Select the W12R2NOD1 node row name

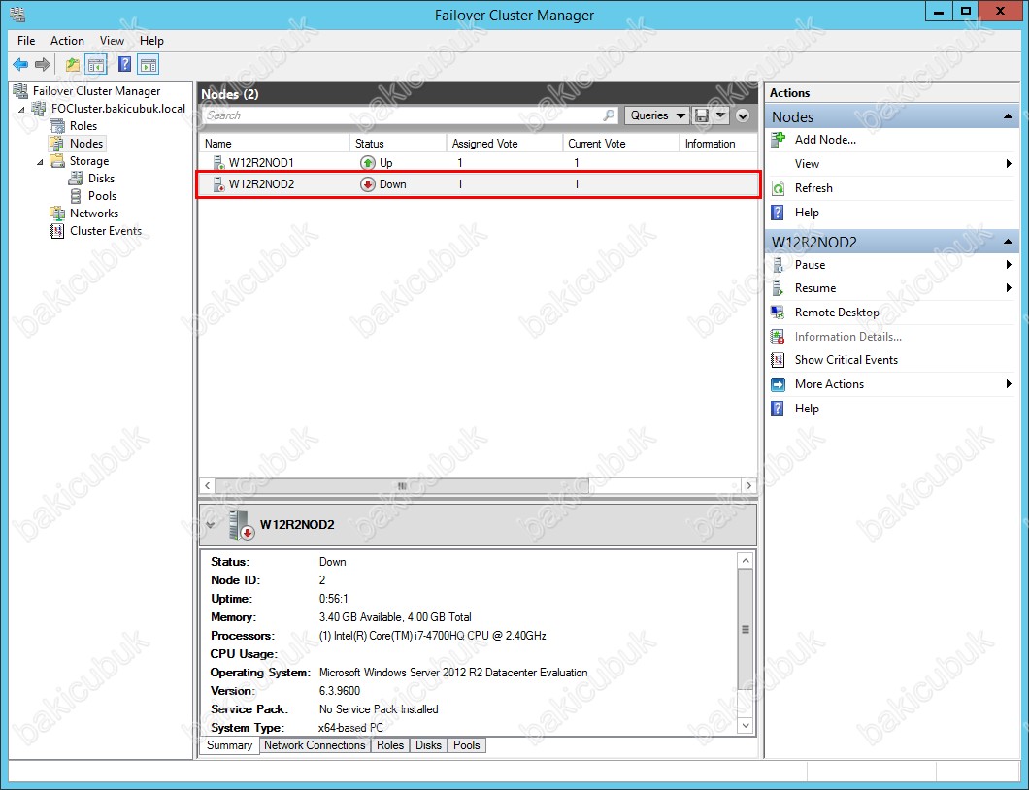pyautogui.click(x=261, y=163)
